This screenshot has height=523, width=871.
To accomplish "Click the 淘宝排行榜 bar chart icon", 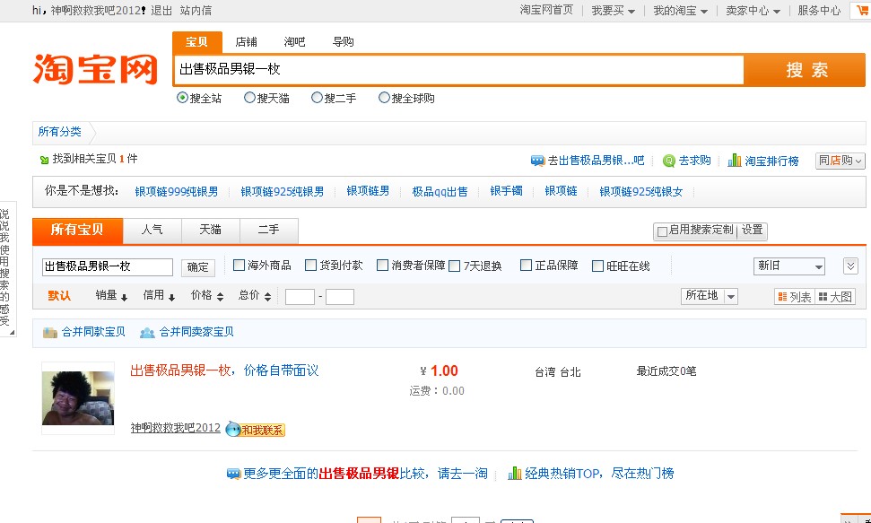I will 735,161.
